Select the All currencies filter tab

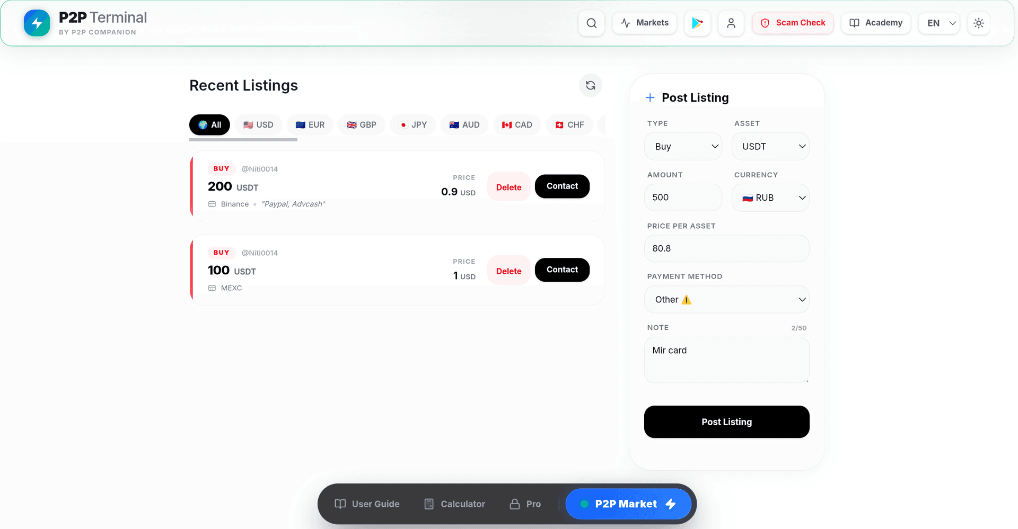pyautogui.click(x=209, y=125)
